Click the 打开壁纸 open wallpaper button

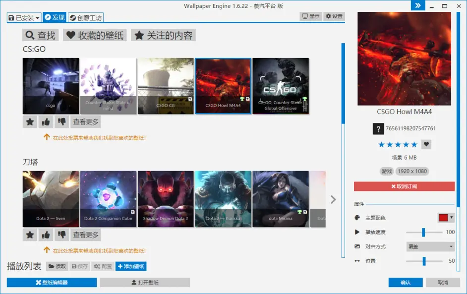pyautogui.click(x=145, y=283)
